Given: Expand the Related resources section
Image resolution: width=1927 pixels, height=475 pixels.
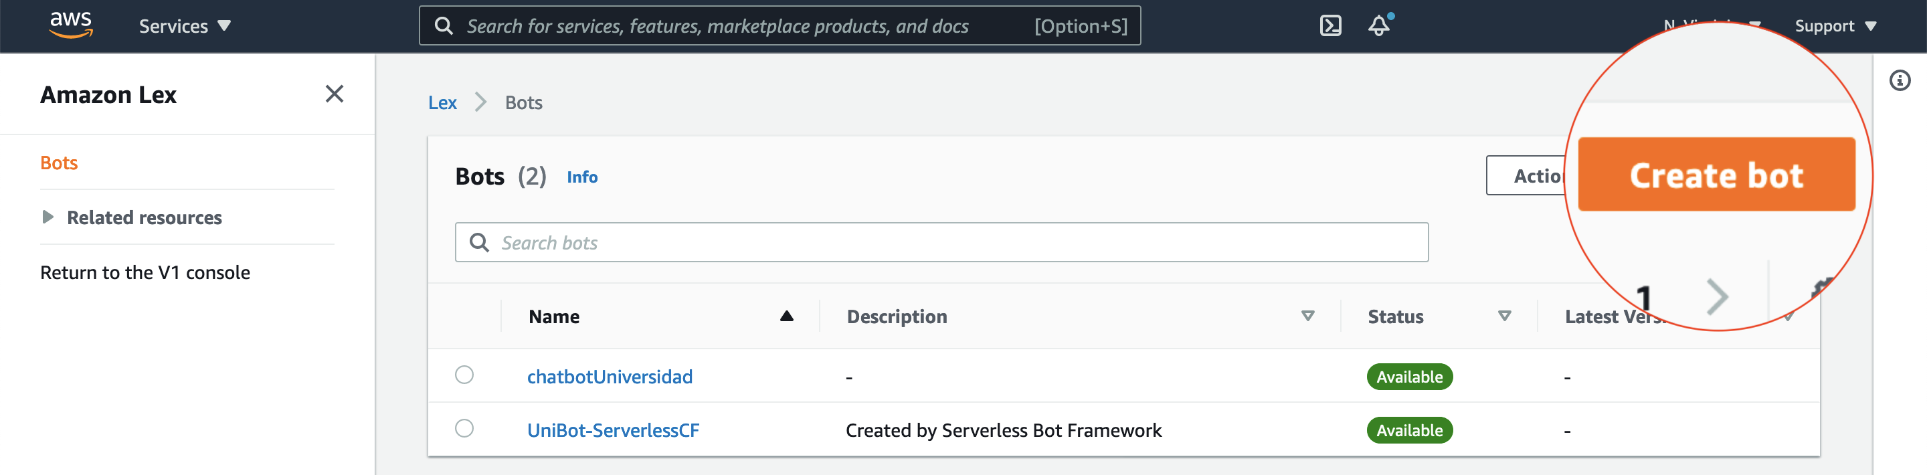Looking at the screenshot, I should pos(48,217).
